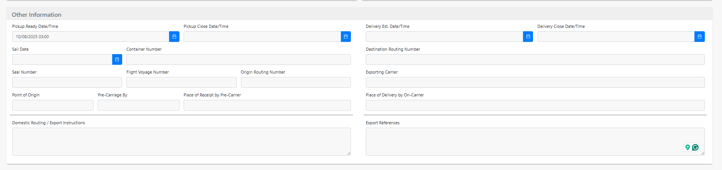Open Delivery Close Date/Time calendar picker

(699, 37)
